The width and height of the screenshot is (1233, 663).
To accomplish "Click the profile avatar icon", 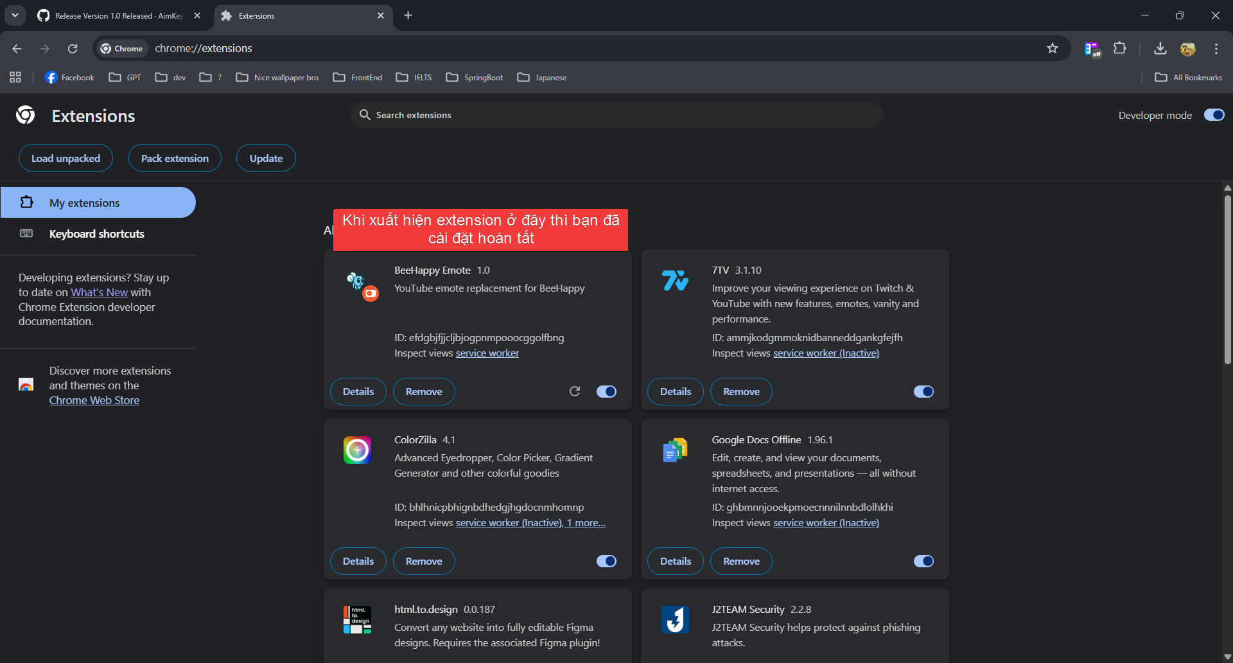I will click(x=1189, y=48).
